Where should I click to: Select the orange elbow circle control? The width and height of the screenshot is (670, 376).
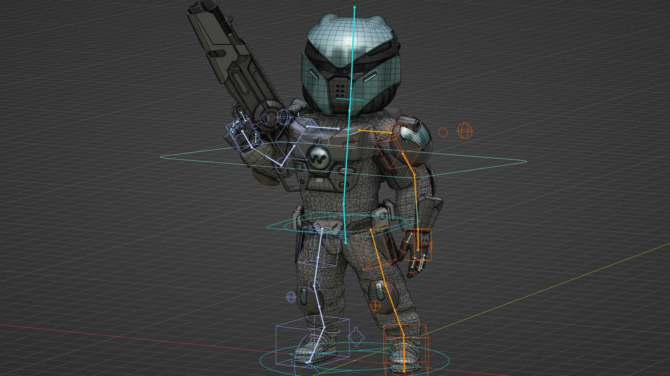point(415,175)
